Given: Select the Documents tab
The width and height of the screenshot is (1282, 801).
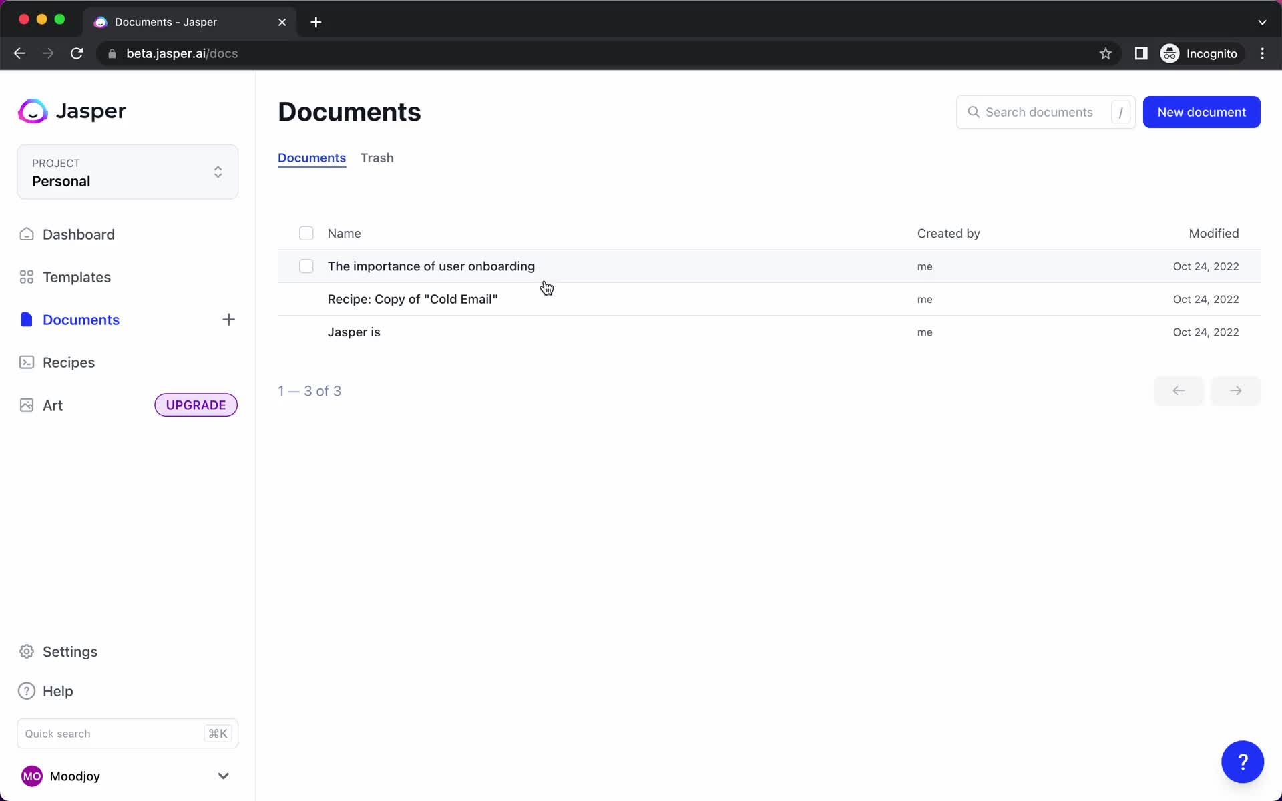Looking at the screenshot, I should click(x=312, y=158).
